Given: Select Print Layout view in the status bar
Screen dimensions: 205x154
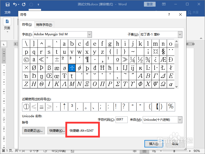Looking at the screenshot, I should (x=144, y=151).
